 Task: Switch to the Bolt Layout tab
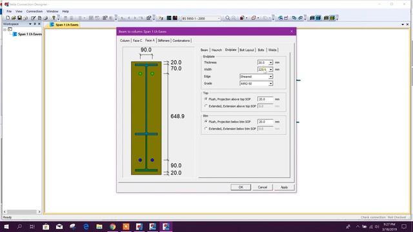point(247,50)
